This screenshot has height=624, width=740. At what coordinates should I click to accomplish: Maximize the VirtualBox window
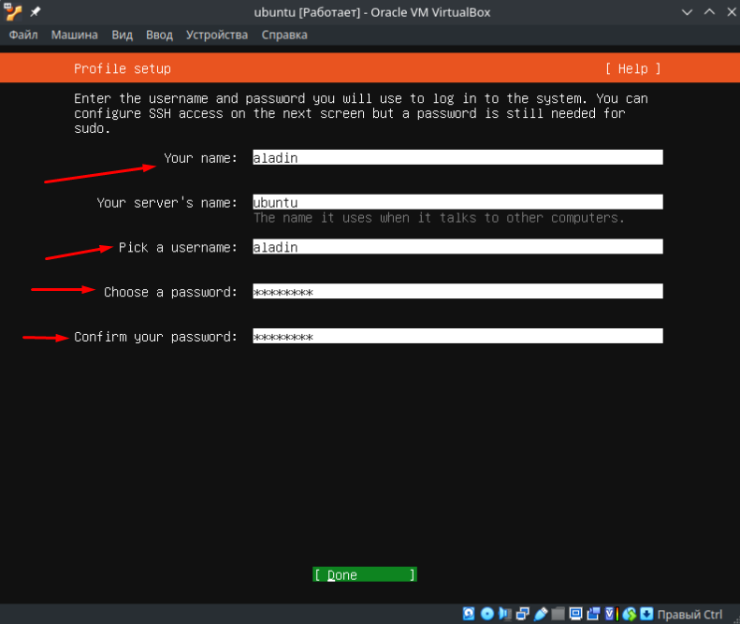[709, 12]
